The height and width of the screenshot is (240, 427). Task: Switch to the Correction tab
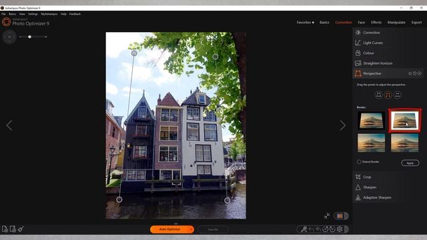(x=344, y=22)
